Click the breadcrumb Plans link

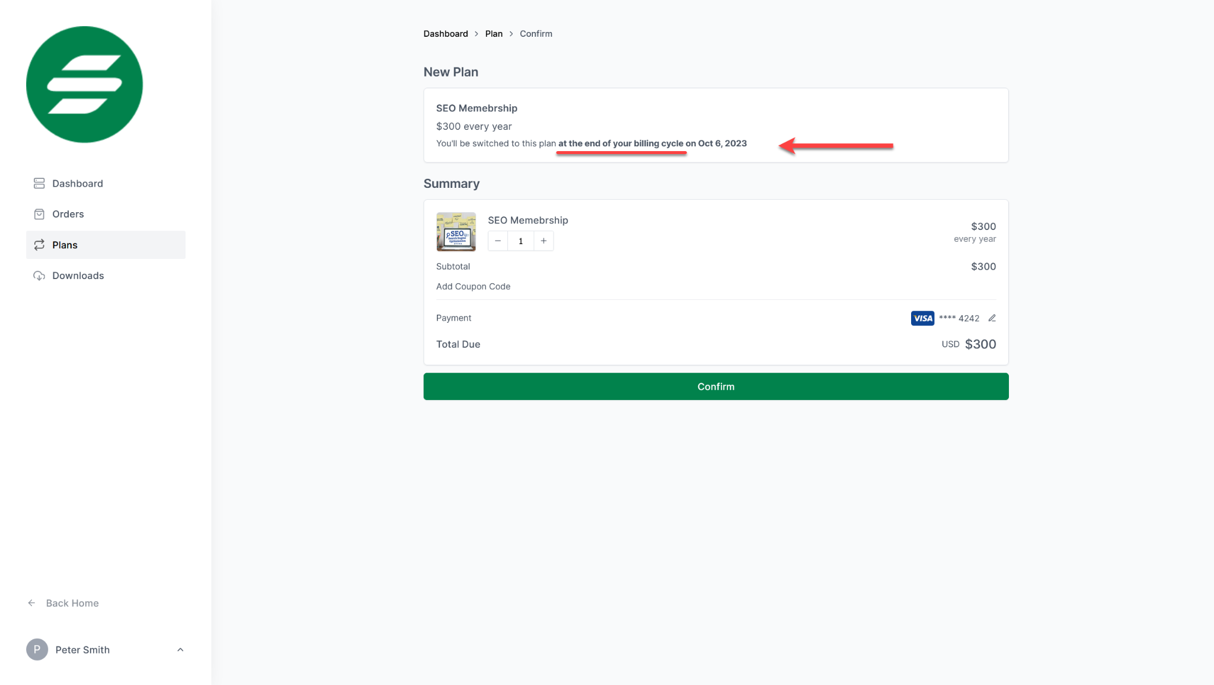pos(494,33)
